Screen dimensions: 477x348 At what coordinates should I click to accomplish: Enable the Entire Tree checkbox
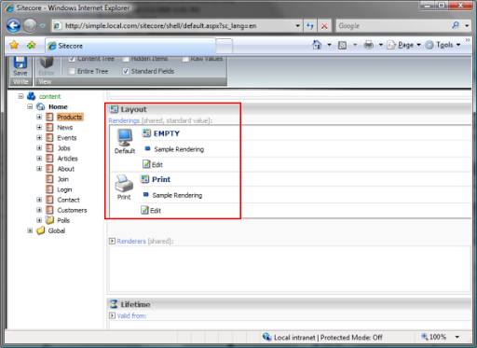point(72,71)
